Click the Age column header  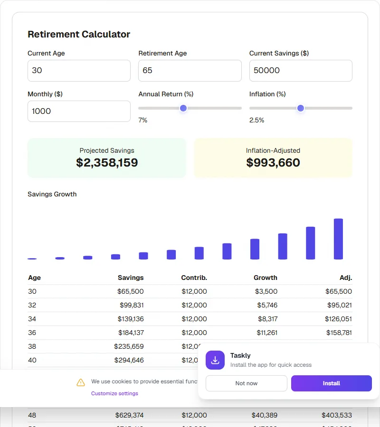(34, 278)
